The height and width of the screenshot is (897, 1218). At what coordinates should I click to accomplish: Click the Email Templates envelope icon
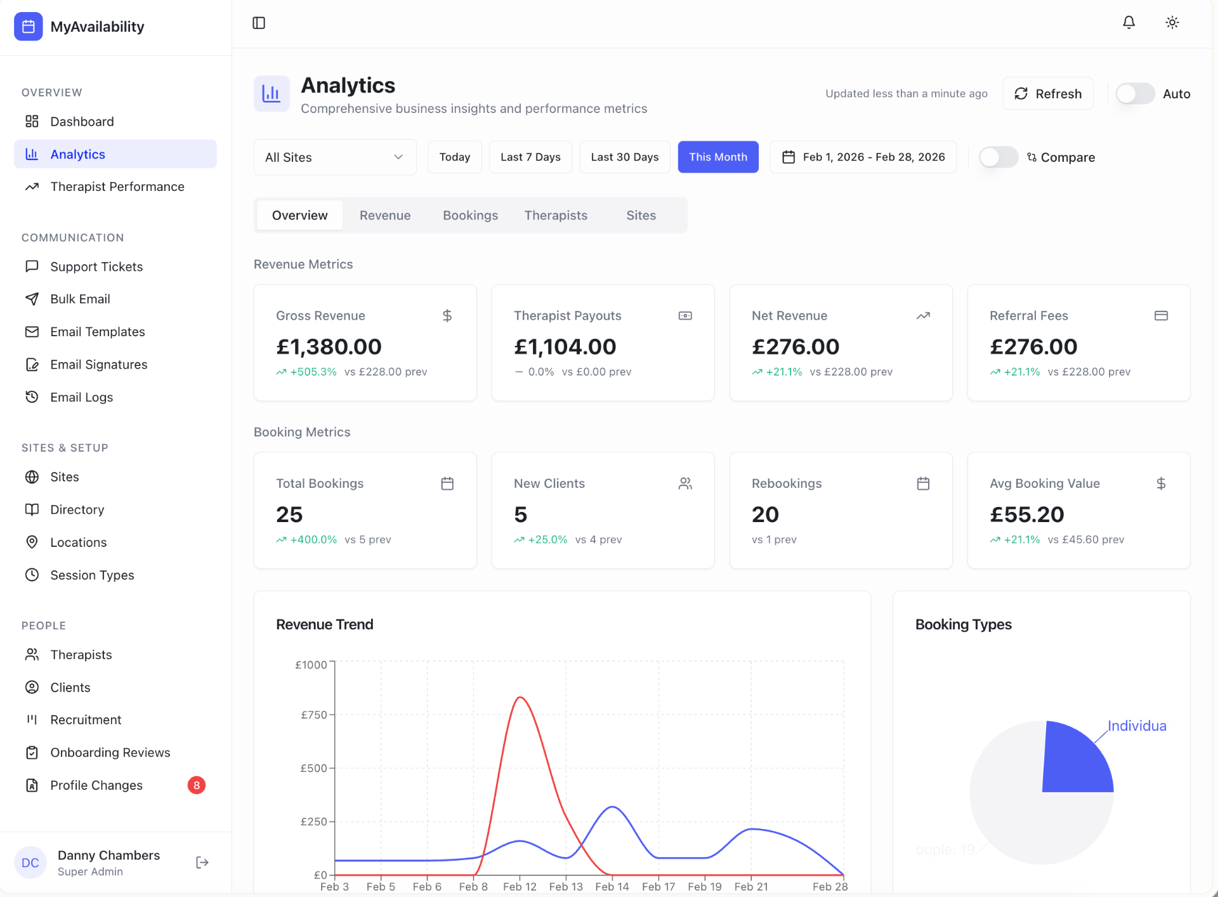[x=32, y=332]
